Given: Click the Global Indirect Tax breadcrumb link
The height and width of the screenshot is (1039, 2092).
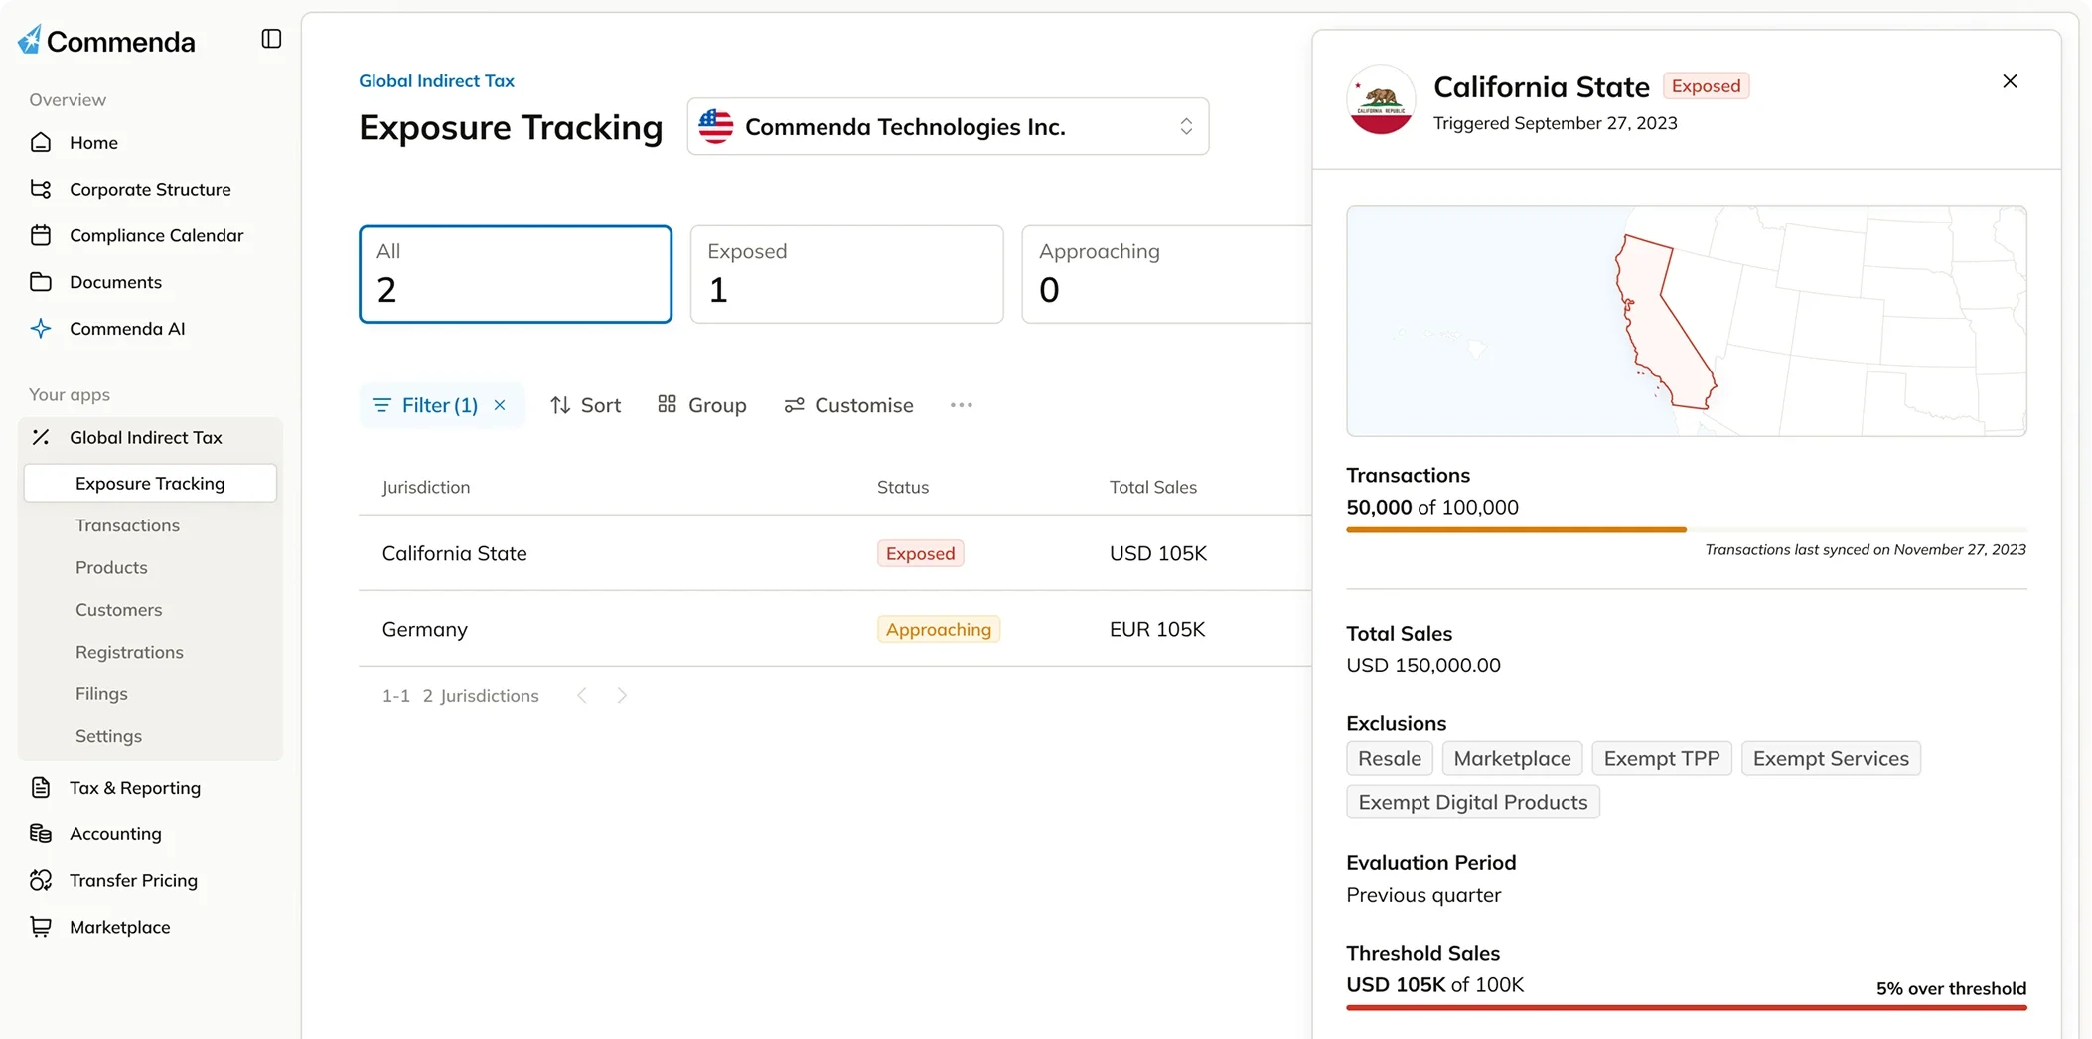Looking at the screenshot, I should tap(436, 81).
